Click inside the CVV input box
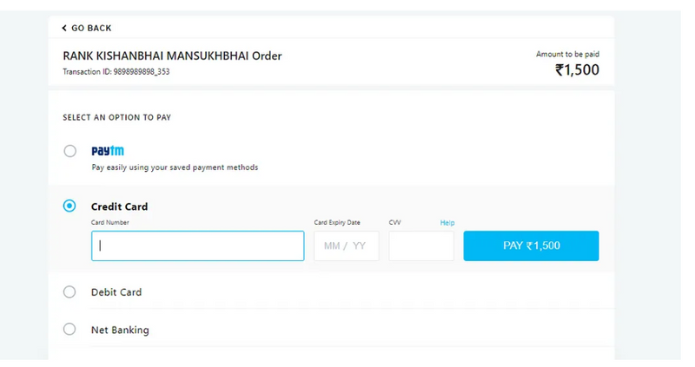Viewport: 695px width, 367px height. point(420,246)
